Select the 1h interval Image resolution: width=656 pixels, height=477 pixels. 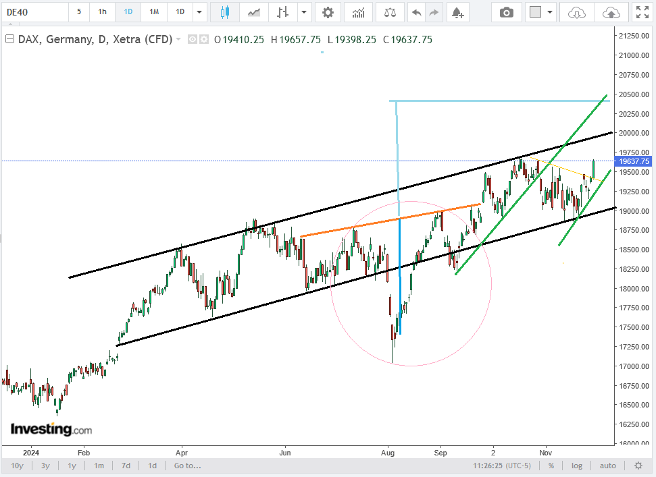102,12
